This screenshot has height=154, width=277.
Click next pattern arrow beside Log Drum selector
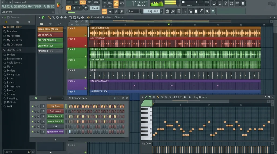[161, 11]
